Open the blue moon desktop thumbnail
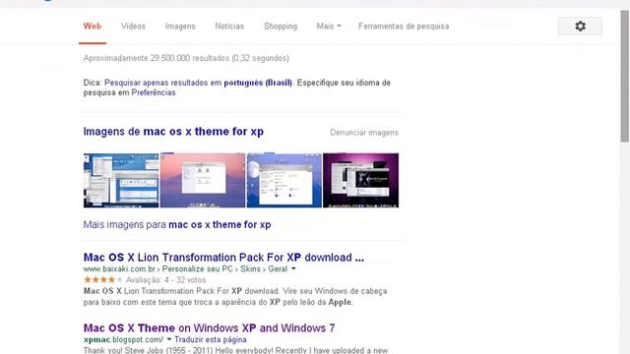This screenshot has width=630, height=354. [284, 180]
